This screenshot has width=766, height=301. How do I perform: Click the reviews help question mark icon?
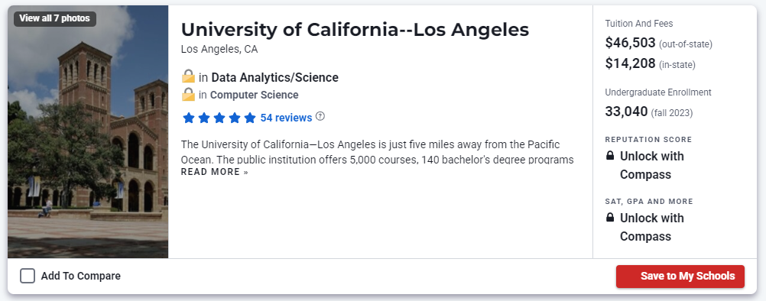(x=320, y=117)
